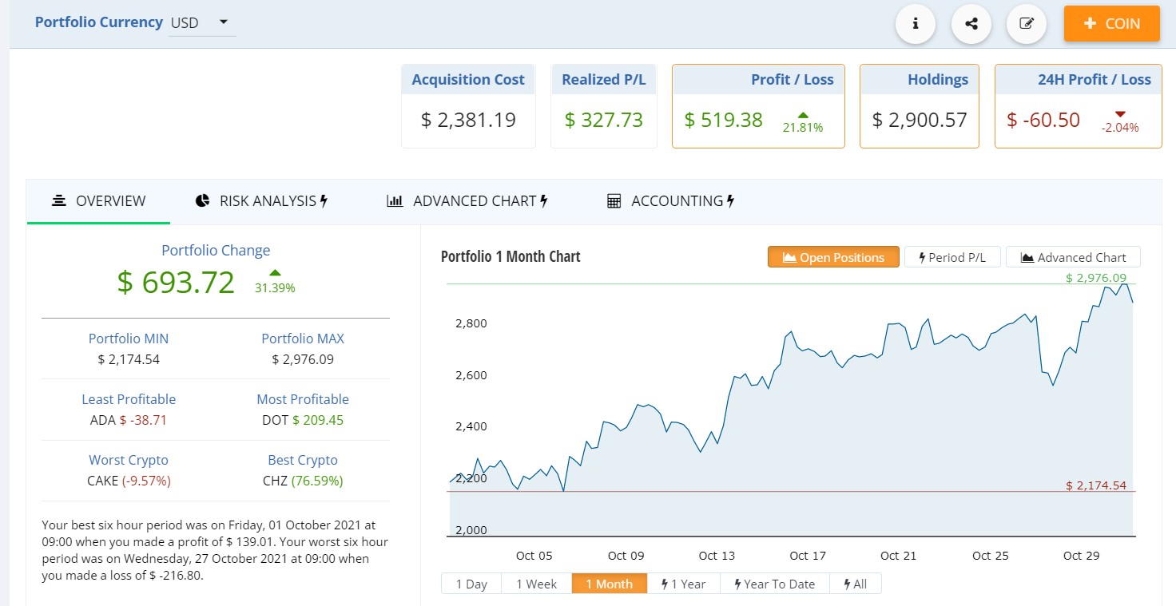
Task: Set chart range to 1 Week
Action: (x=536, y=584)
